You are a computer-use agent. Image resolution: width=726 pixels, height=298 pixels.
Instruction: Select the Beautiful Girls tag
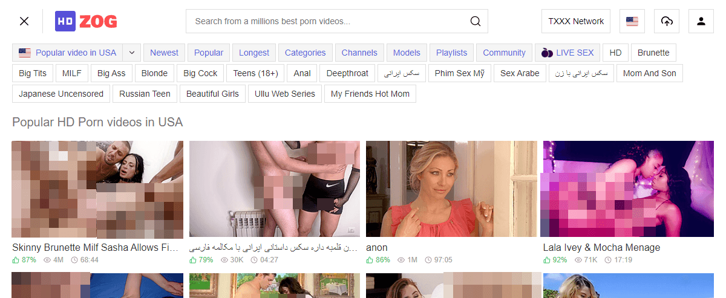[x=213, y=94]
